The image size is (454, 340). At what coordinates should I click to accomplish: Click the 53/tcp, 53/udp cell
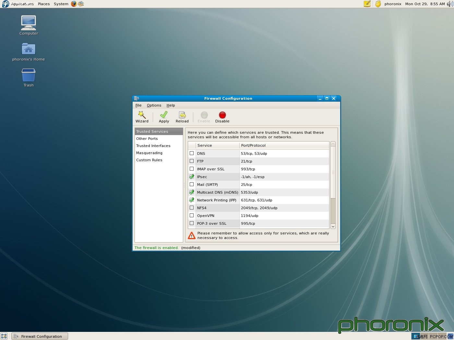click(x=284, y=153)
